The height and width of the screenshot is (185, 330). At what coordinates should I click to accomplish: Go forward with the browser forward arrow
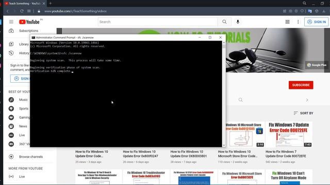pos(14,11)
